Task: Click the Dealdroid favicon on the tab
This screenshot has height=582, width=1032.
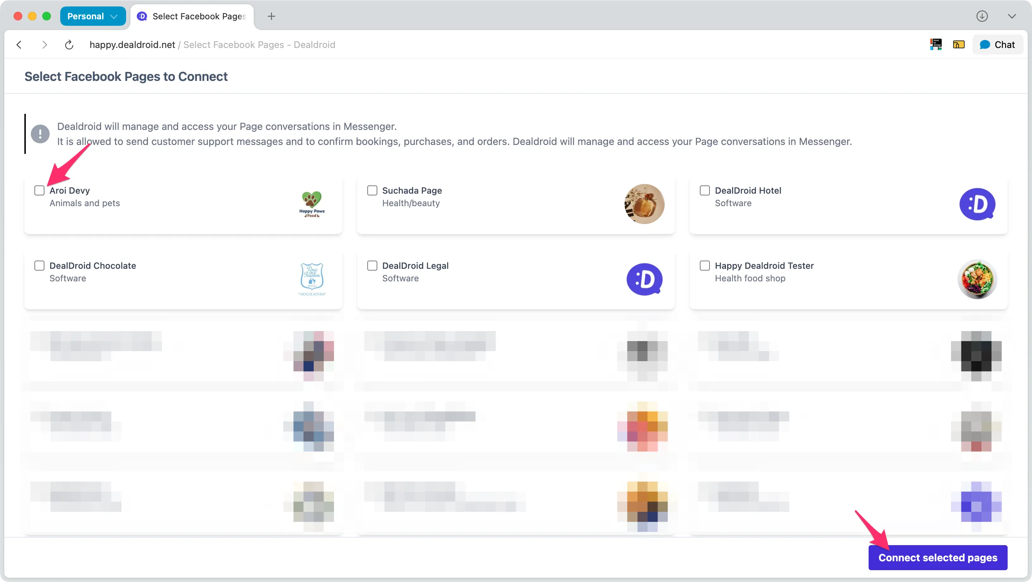Action: (141, 16)
